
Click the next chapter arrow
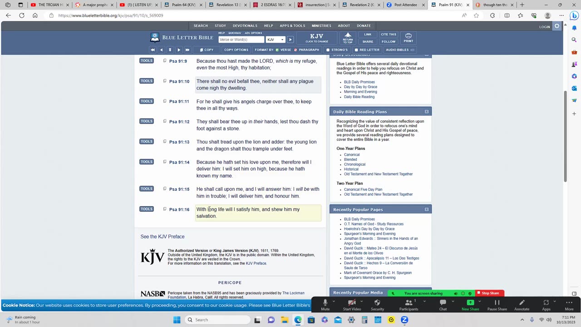(x=178, y=50)
